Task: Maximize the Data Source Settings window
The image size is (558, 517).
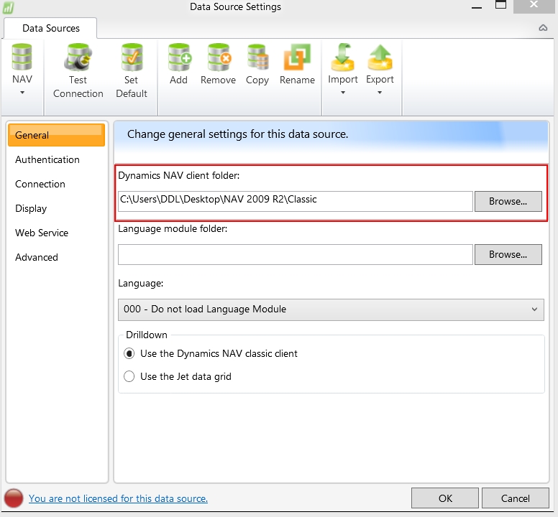Action: pos(500,5)
